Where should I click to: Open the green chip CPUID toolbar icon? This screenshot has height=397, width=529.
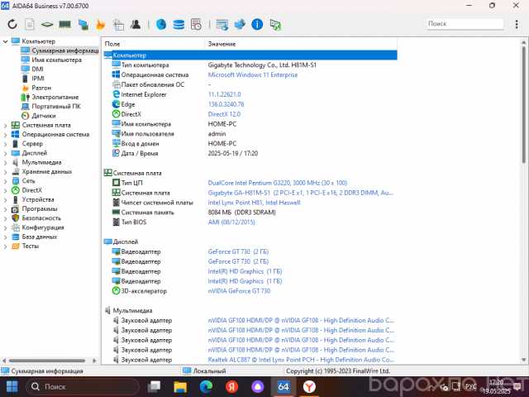click(47, 24)
